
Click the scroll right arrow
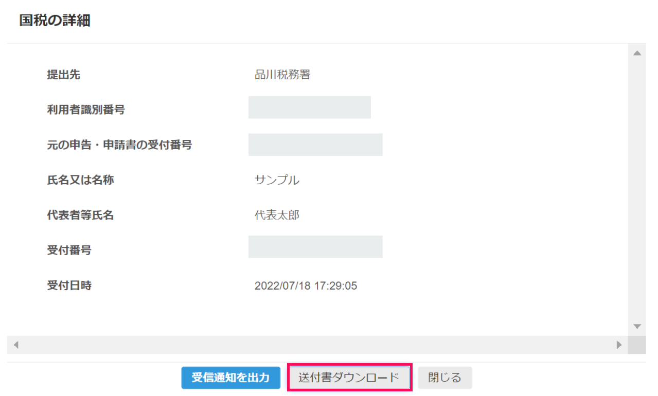(619, 345)
